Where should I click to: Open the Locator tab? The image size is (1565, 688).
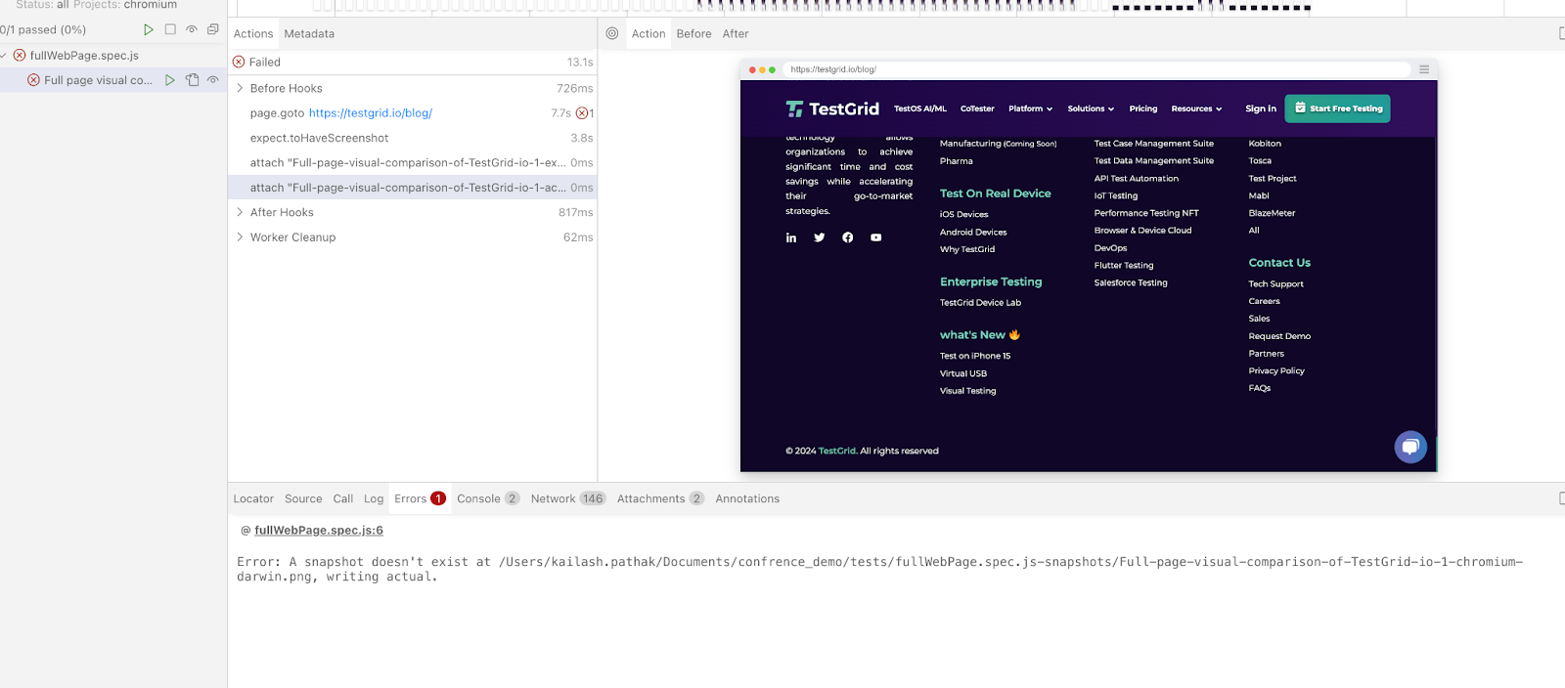tap(253, 498)
